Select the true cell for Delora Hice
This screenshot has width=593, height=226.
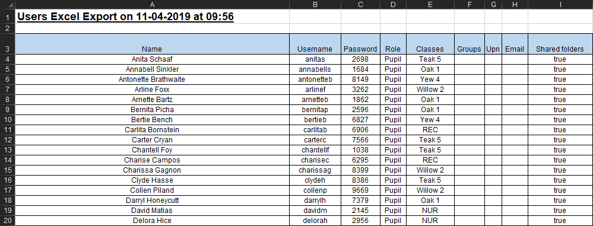[560, 221]
